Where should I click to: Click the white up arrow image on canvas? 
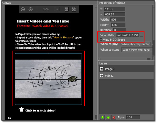pyautogui.click(x=21, y=110)
